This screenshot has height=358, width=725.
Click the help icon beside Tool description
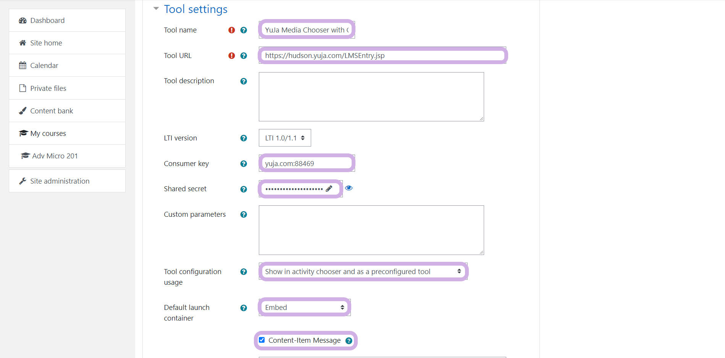(x=244, y=81)
